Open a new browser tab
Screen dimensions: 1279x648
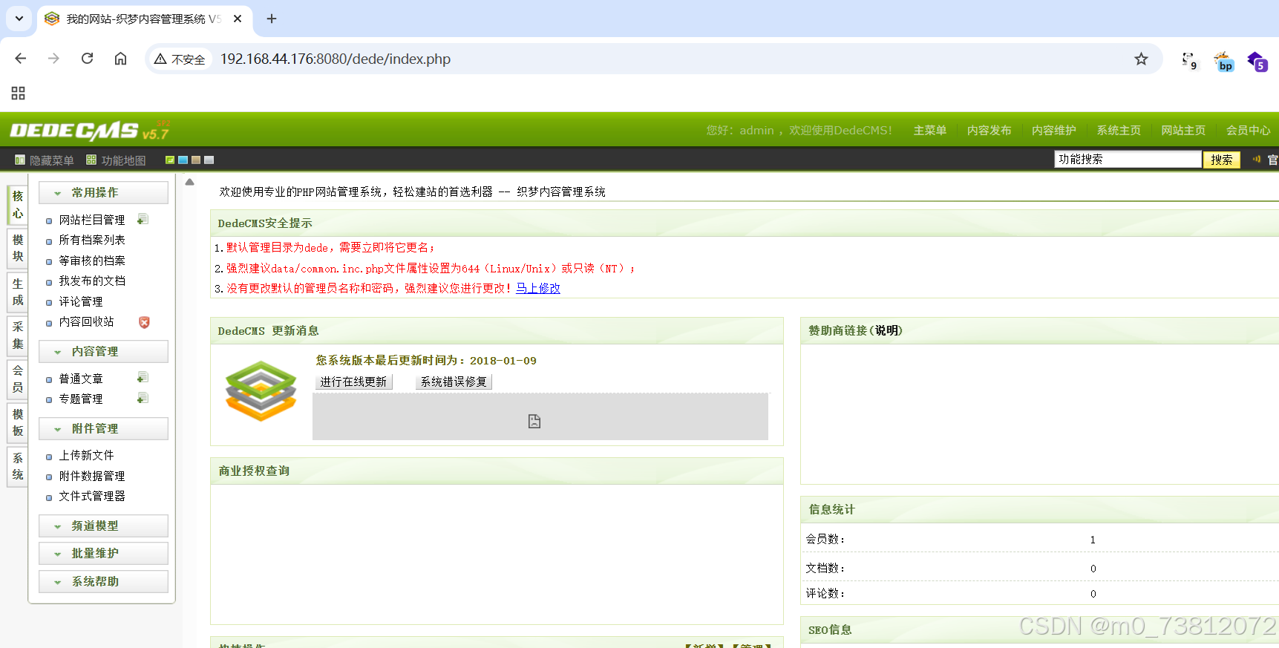point(272,19)
